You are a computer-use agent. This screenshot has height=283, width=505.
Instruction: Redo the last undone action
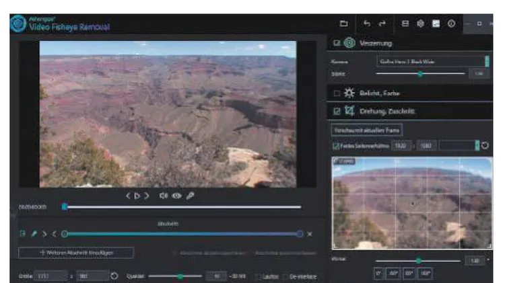(382, 24)
